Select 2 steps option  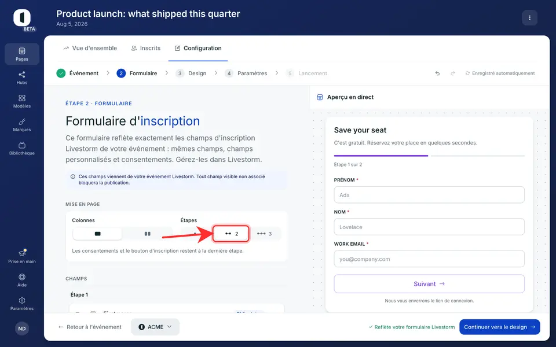pos(231,234)
